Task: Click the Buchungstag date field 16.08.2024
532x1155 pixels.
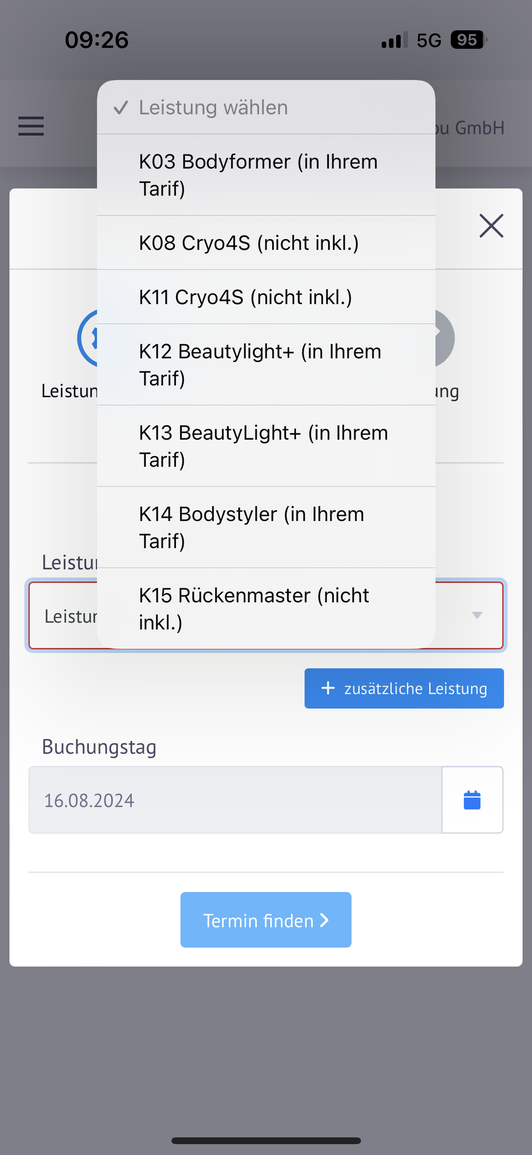Action: point(235,800)
